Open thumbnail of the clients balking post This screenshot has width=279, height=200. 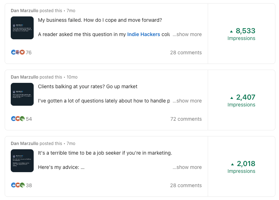22,94
